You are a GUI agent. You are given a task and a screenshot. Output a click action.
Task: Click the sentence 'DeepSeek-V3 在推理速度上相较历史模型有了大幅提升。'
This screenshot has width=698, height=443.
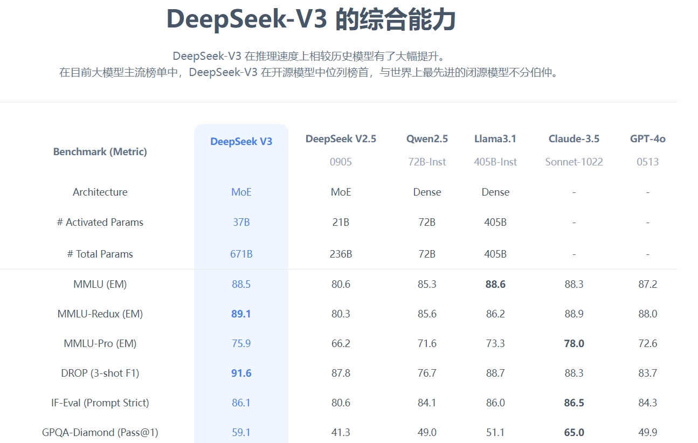(311, 56)
